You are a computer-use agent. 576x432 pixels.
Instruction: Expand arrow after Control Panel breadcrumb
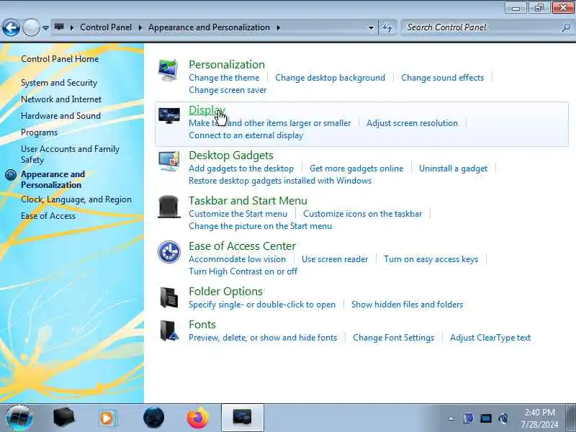140,27
